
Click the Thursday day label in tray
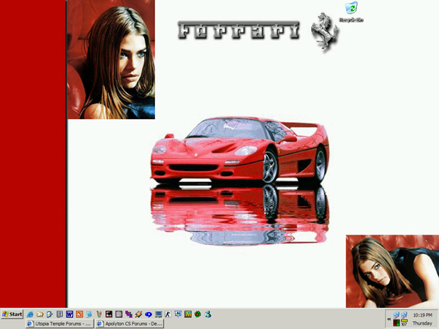tap(422, 323)
